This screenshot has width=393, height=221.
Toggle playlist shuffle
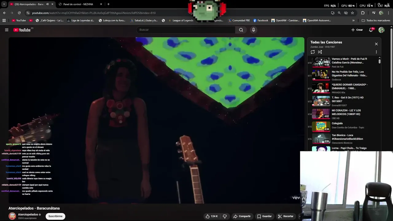[x=320, y=52]
